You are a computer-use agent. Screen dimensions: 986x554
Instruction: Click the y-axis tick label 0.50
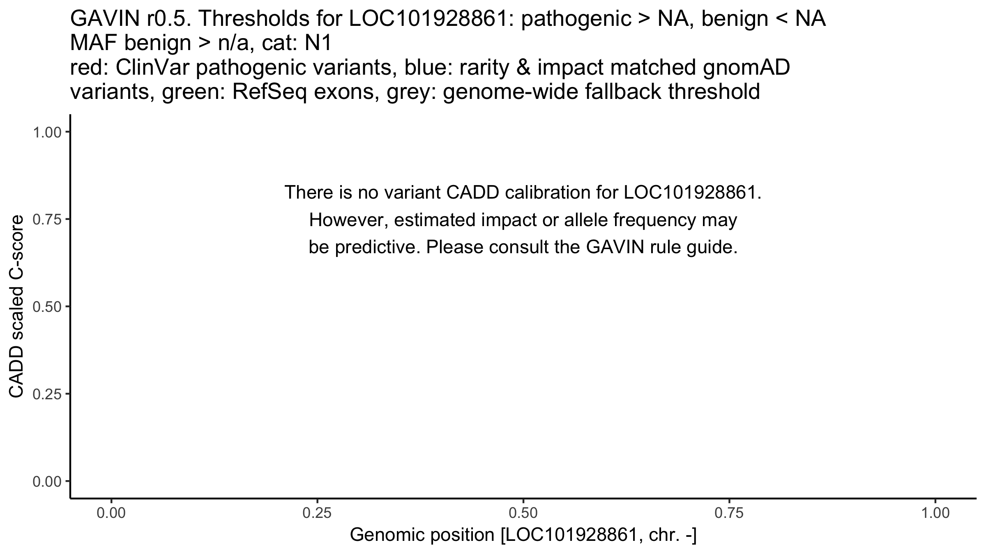point(46,307)
